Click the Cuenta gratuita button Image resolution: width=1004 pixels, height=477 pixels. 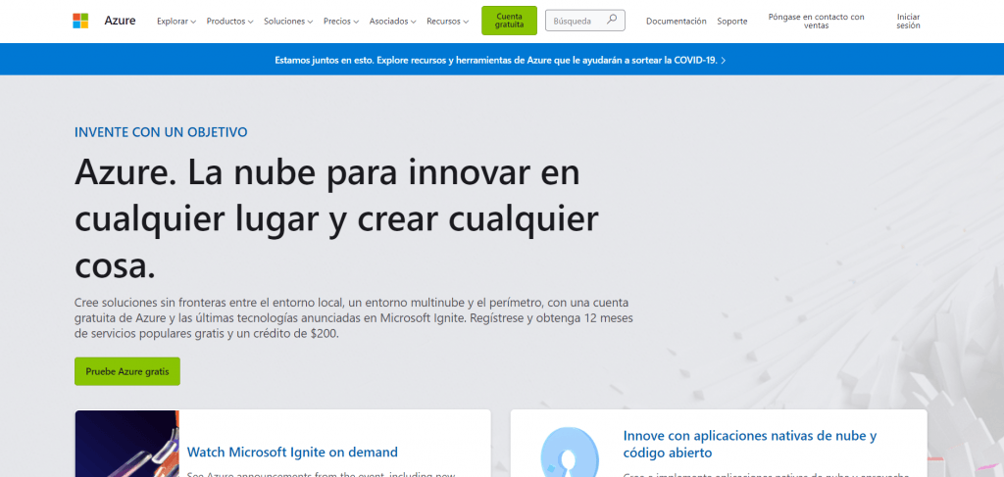pos(509,21)
